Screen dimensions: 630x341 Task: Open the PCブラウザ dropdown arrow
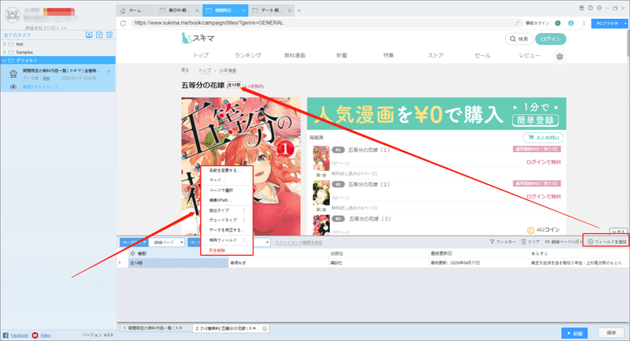(x=624, y=24)
